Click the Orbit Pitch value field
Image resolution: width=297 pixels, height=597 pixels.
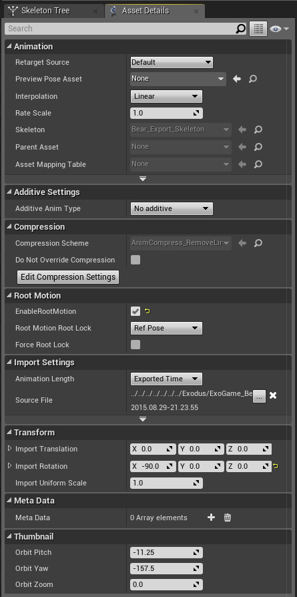click(x=166, y=552)
